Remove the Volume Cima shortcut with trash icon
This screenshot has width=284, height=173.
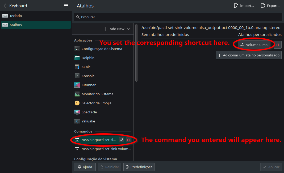[x=278, y=45]
